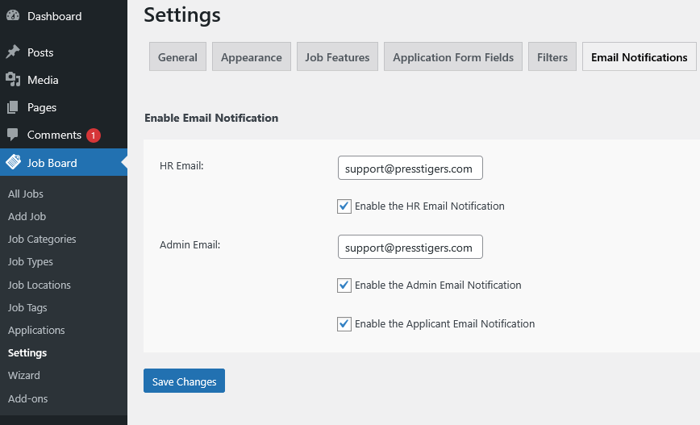This screenshot has height=425, width=700.
Task: Select the Job Features tab
Action: [337, 57]
